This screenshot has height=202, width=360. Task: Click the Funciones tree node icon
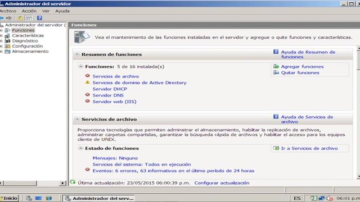(7, 30)
